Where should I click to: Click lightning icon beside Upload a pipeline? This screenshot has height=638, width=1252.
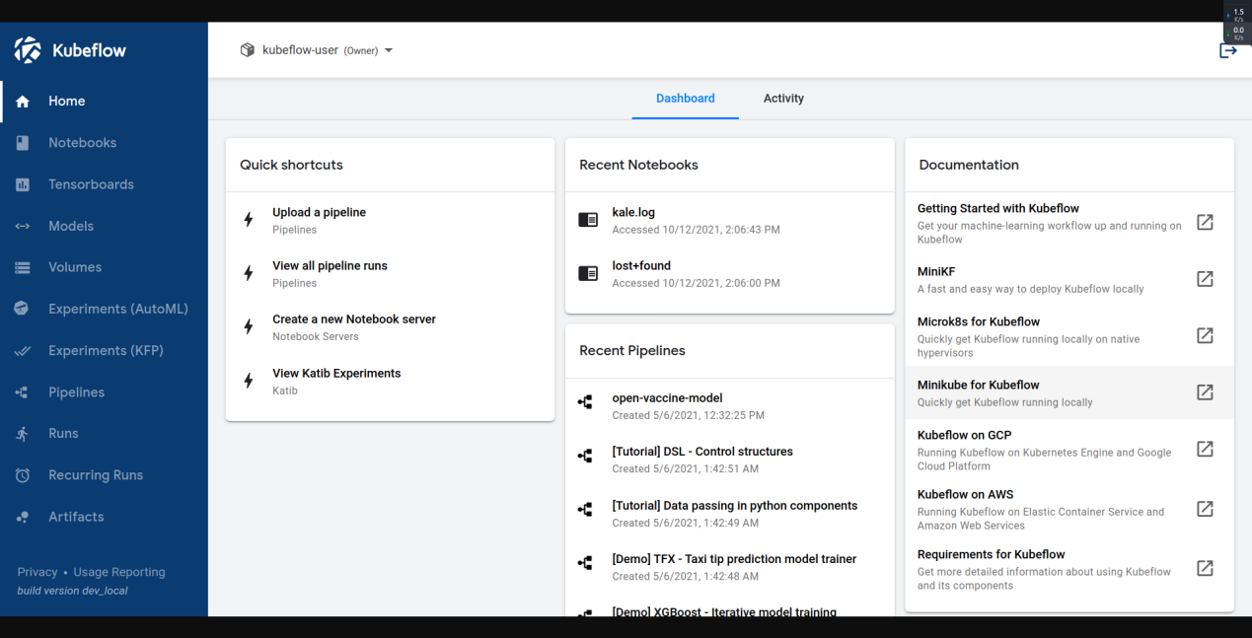pyautogui.click(x=249, y=220)
